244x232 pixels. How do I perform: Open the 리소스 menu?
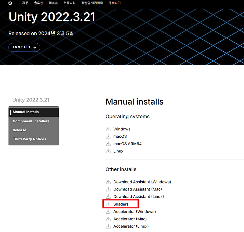(53, 3)
